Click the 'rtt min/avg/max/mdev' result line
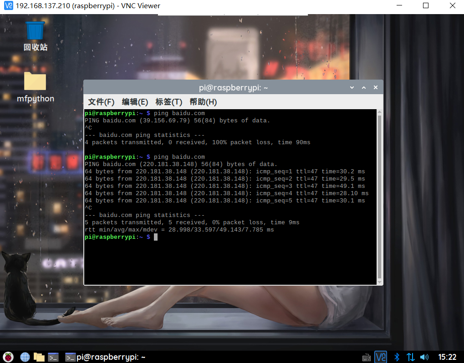Viewport: 464px width, 363px height. coord(179,230)
